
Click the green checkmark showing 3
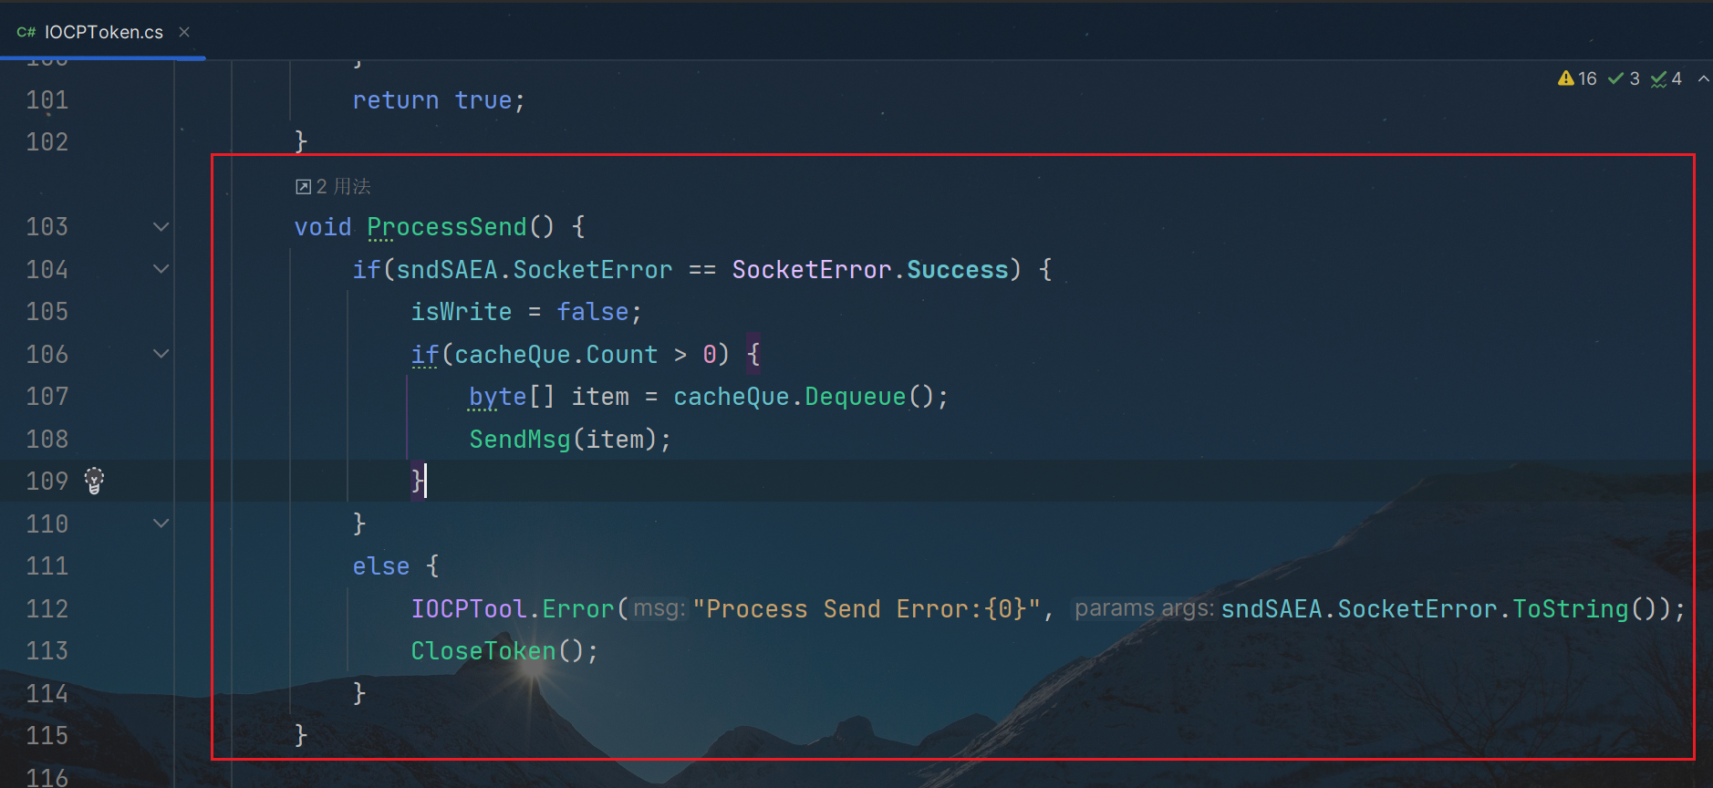(1615, 78)
